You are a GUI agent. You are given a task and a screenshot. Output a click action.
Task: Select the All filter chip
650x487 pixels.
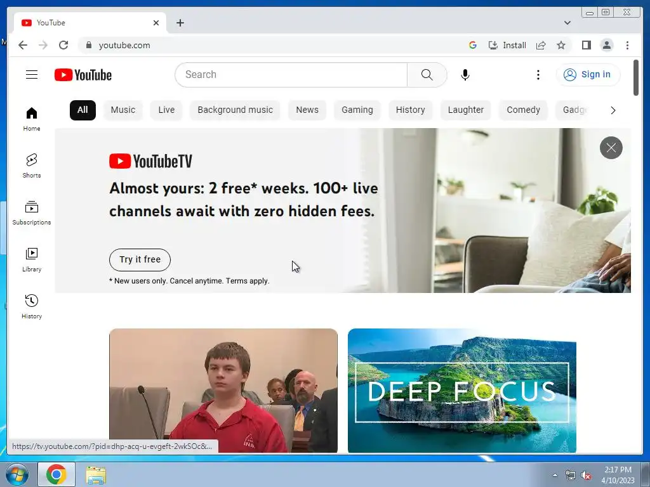[x=83, y=110]
